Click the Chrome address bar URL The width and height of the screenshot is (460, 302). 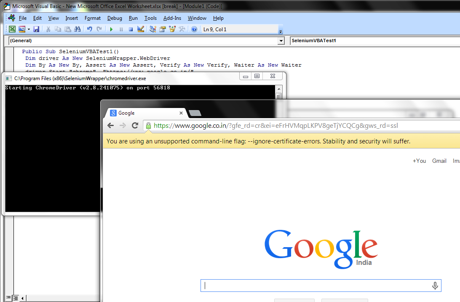276,126
